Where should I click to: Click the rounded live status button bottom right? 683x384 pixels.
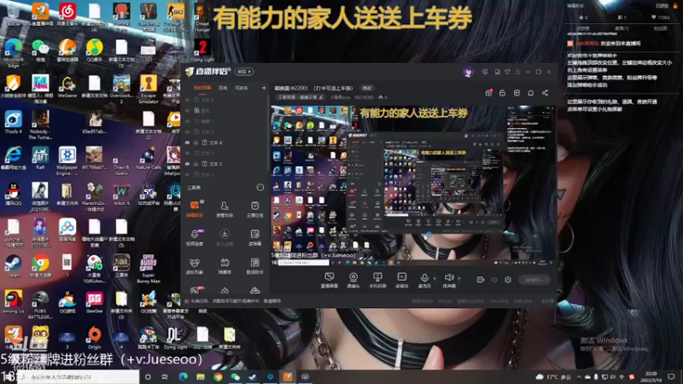click(534, 280)
